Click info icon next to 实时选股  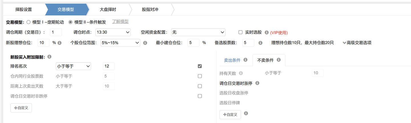[x=267, y=32]
